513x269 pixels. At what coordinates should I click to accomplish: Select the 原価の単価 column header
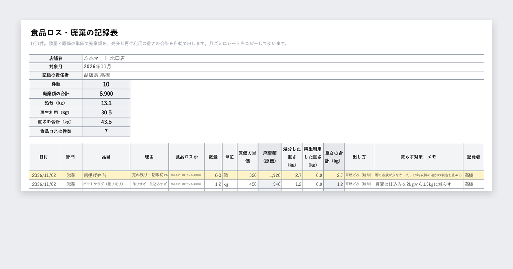(248, 157)
